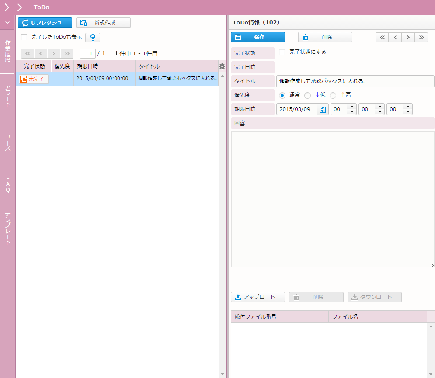Image resolution: width=435 pixels, height=378 pixels.
Task: Open the 作業履歴 side tab
Action: point(7,52)
